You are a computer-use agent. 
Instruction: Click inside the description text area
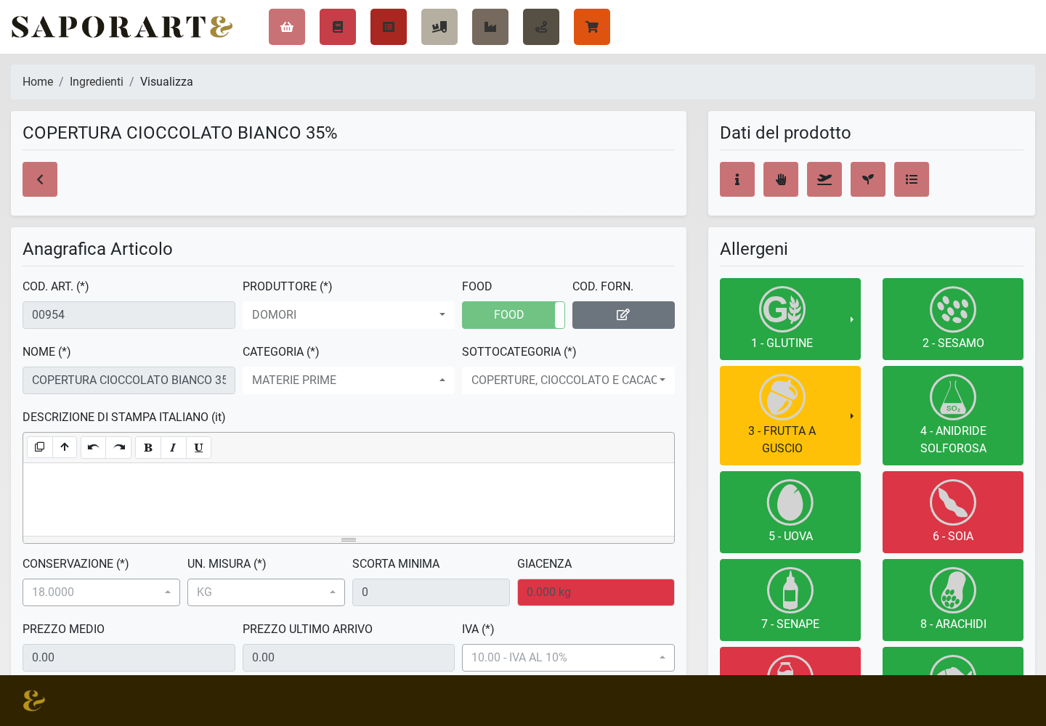point(349,499)
